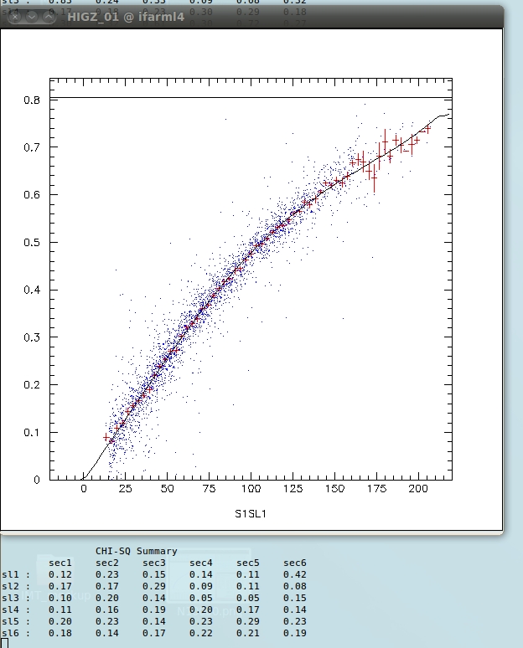Select the sec6 column header text
The image size is (523, 648).
tap(295, 563)
